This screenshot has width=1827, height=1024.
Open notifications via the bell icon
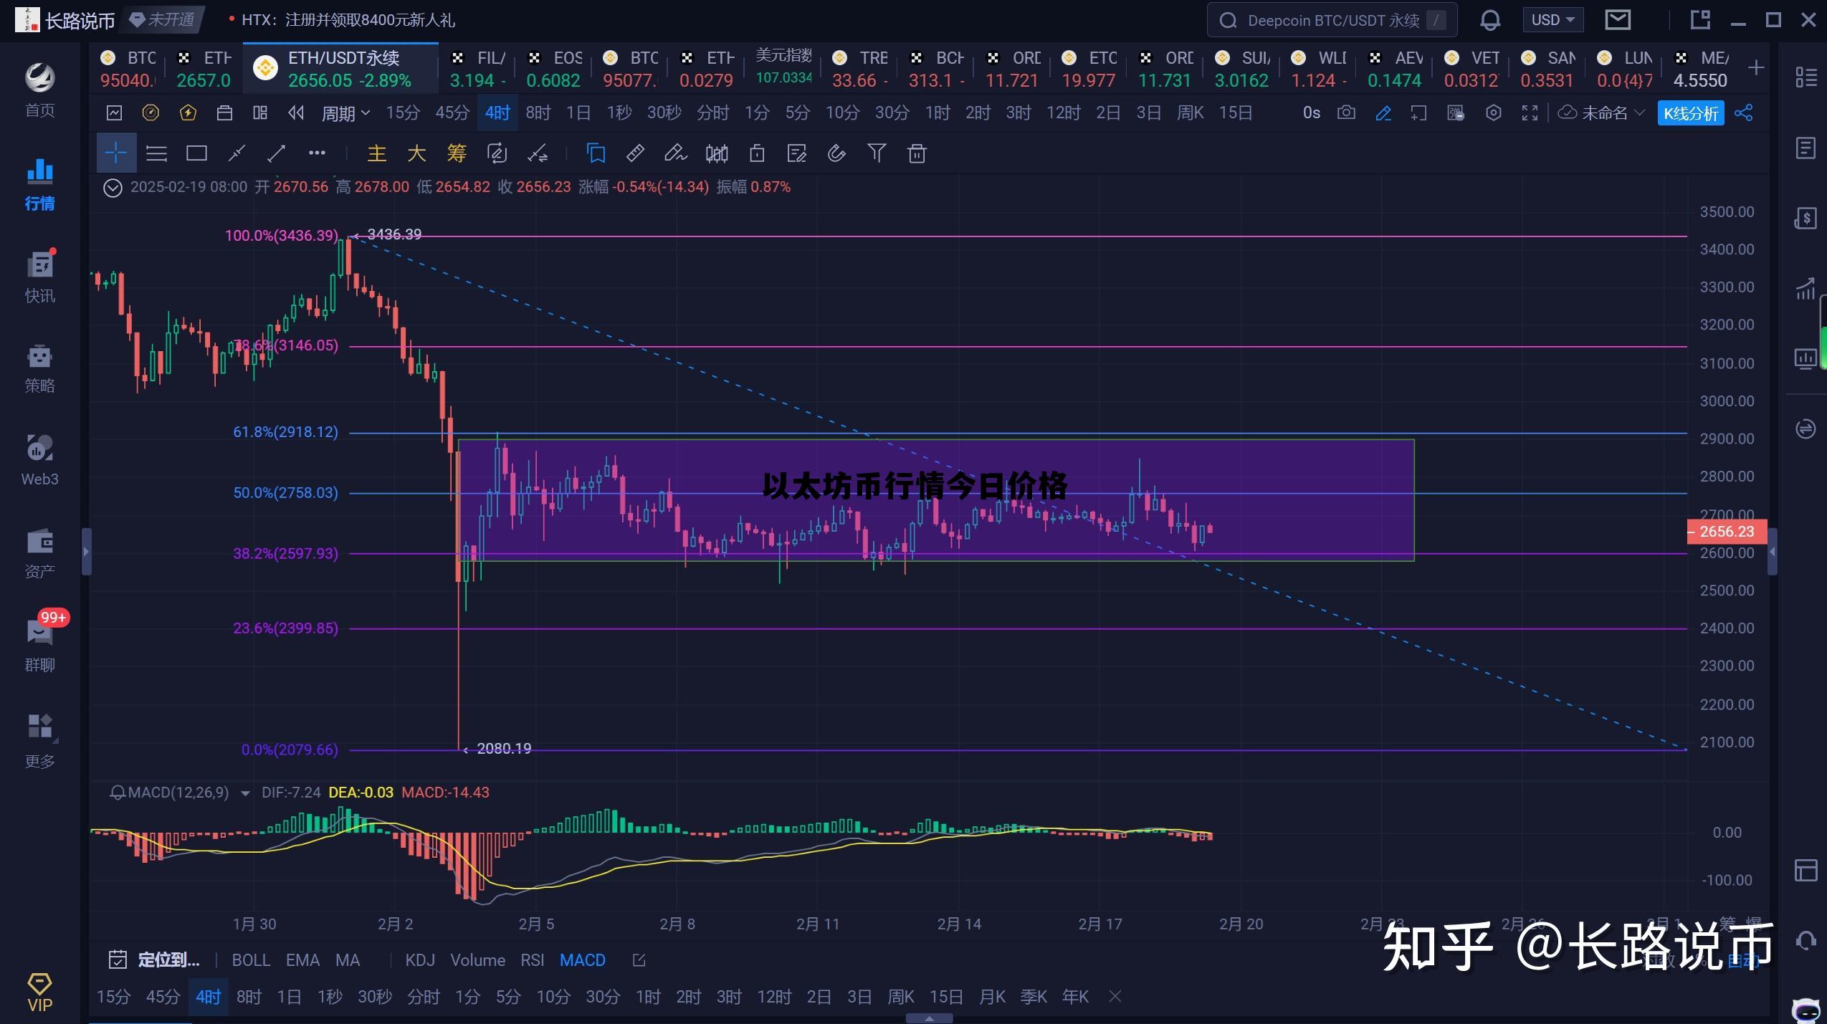coord(1490,19)
